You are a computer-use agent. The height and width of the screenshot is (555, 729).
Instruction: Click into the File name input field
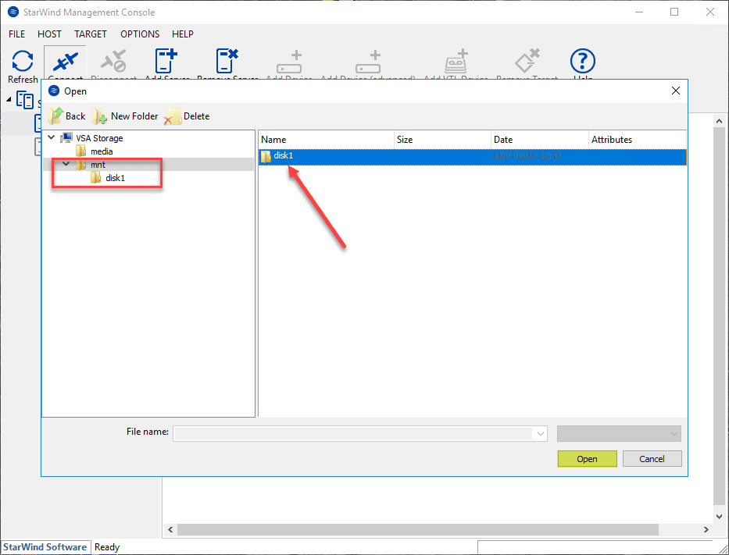(353, 434)
